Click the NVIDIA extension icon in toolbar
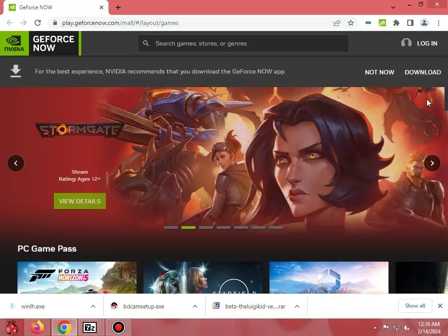Screen dimensions: 448x336 (382, 23)
